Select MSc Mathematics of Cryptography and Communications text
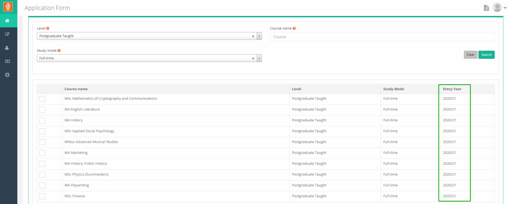 tap(111, 98)
